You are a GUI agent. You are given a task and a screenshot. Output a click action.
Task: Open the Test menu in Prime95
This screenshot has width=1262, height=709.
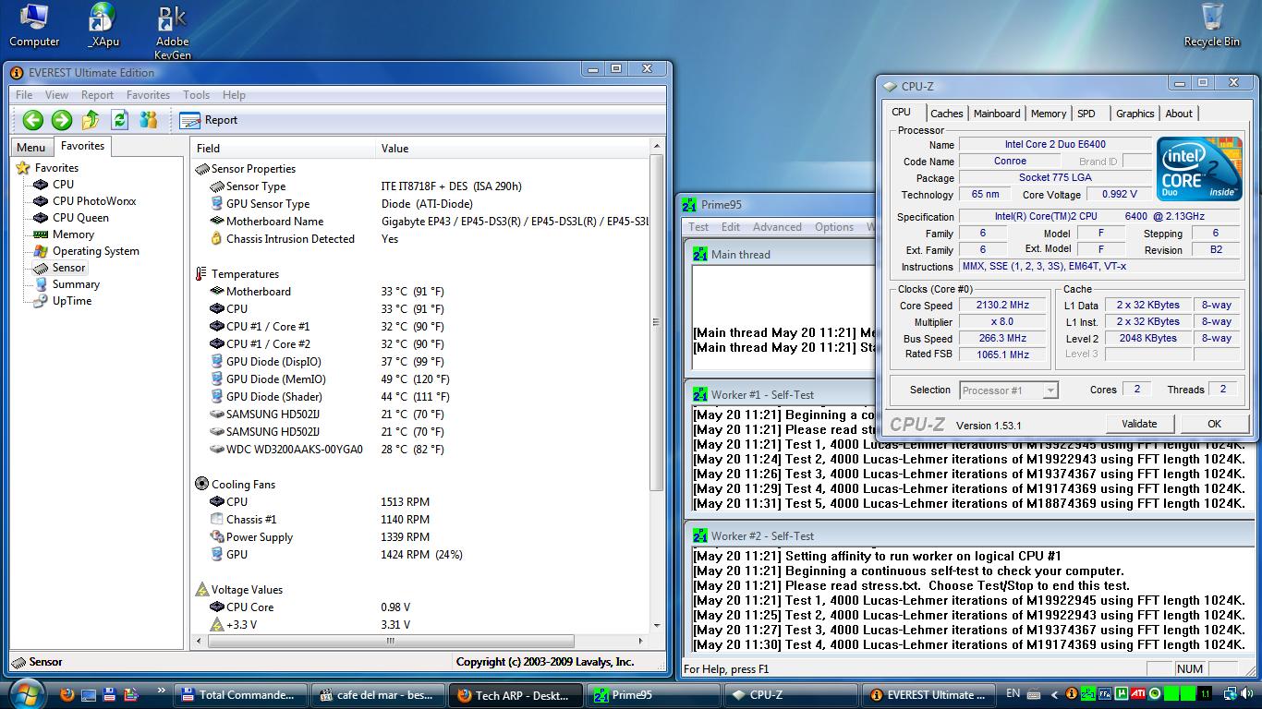click(x=698, y=227)
